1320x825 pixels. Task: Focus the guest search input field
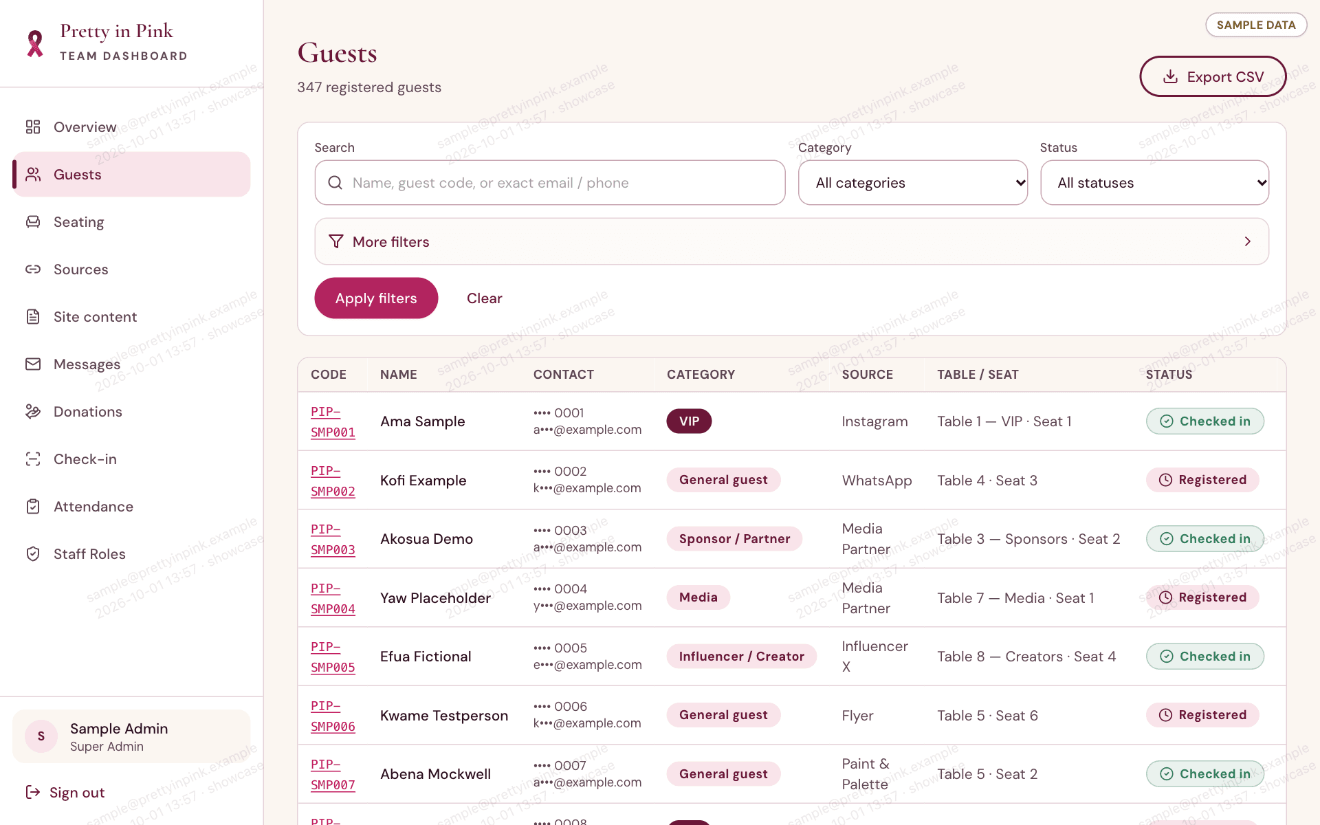(x=550, y=183)
